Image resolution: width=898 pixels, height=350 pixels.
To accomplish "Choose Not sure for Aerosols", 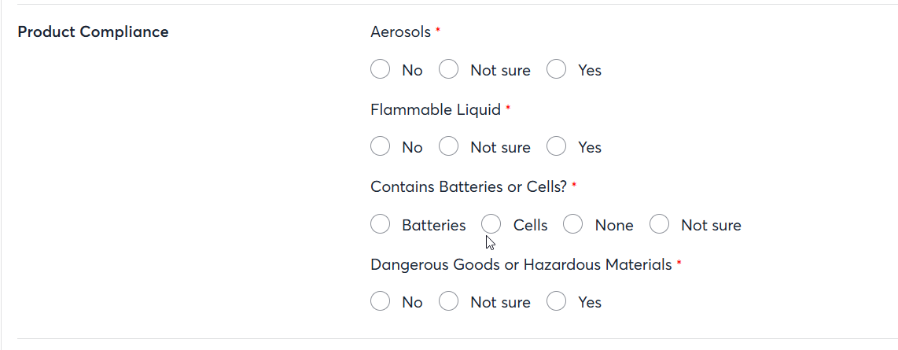I will (449, 70).
